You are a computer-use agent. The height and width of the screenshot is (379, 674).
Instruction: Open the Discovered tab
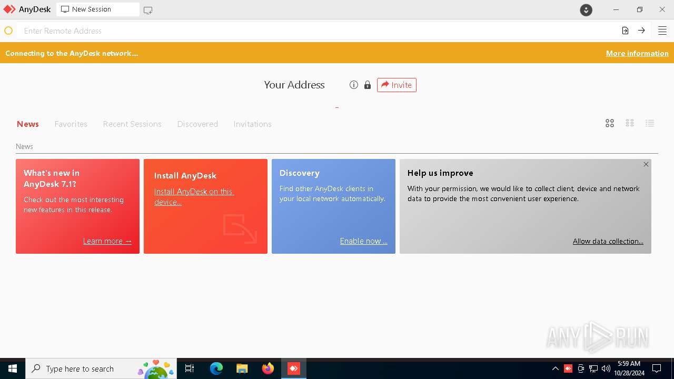tap(197, 124)
